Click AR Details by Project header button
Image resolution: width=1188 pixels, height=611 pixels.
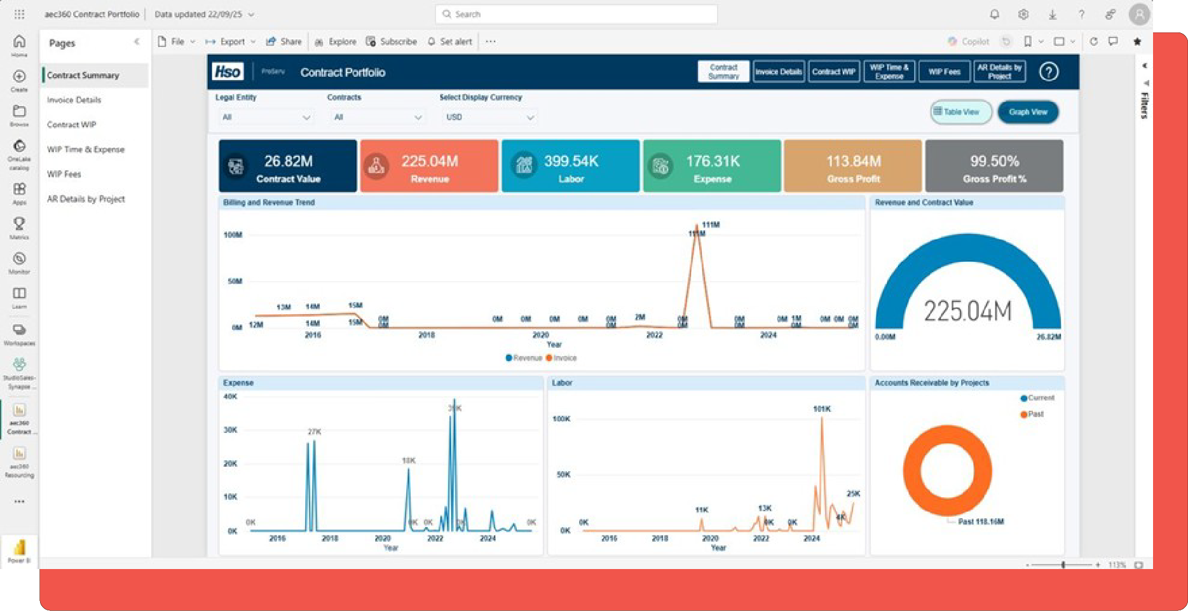tap(1000, 72)
